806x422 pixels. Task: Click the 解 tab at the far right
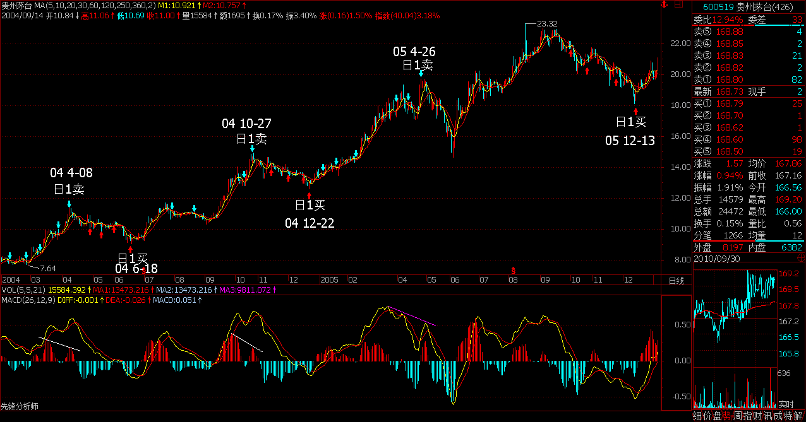tap(798, 416)
